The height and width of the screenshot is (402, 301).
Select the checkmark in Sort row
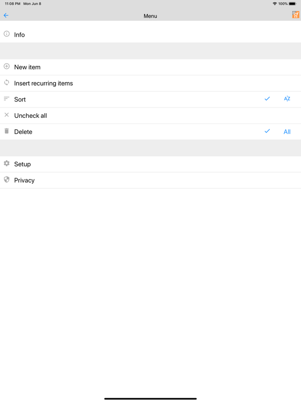(x=267, y=99)
